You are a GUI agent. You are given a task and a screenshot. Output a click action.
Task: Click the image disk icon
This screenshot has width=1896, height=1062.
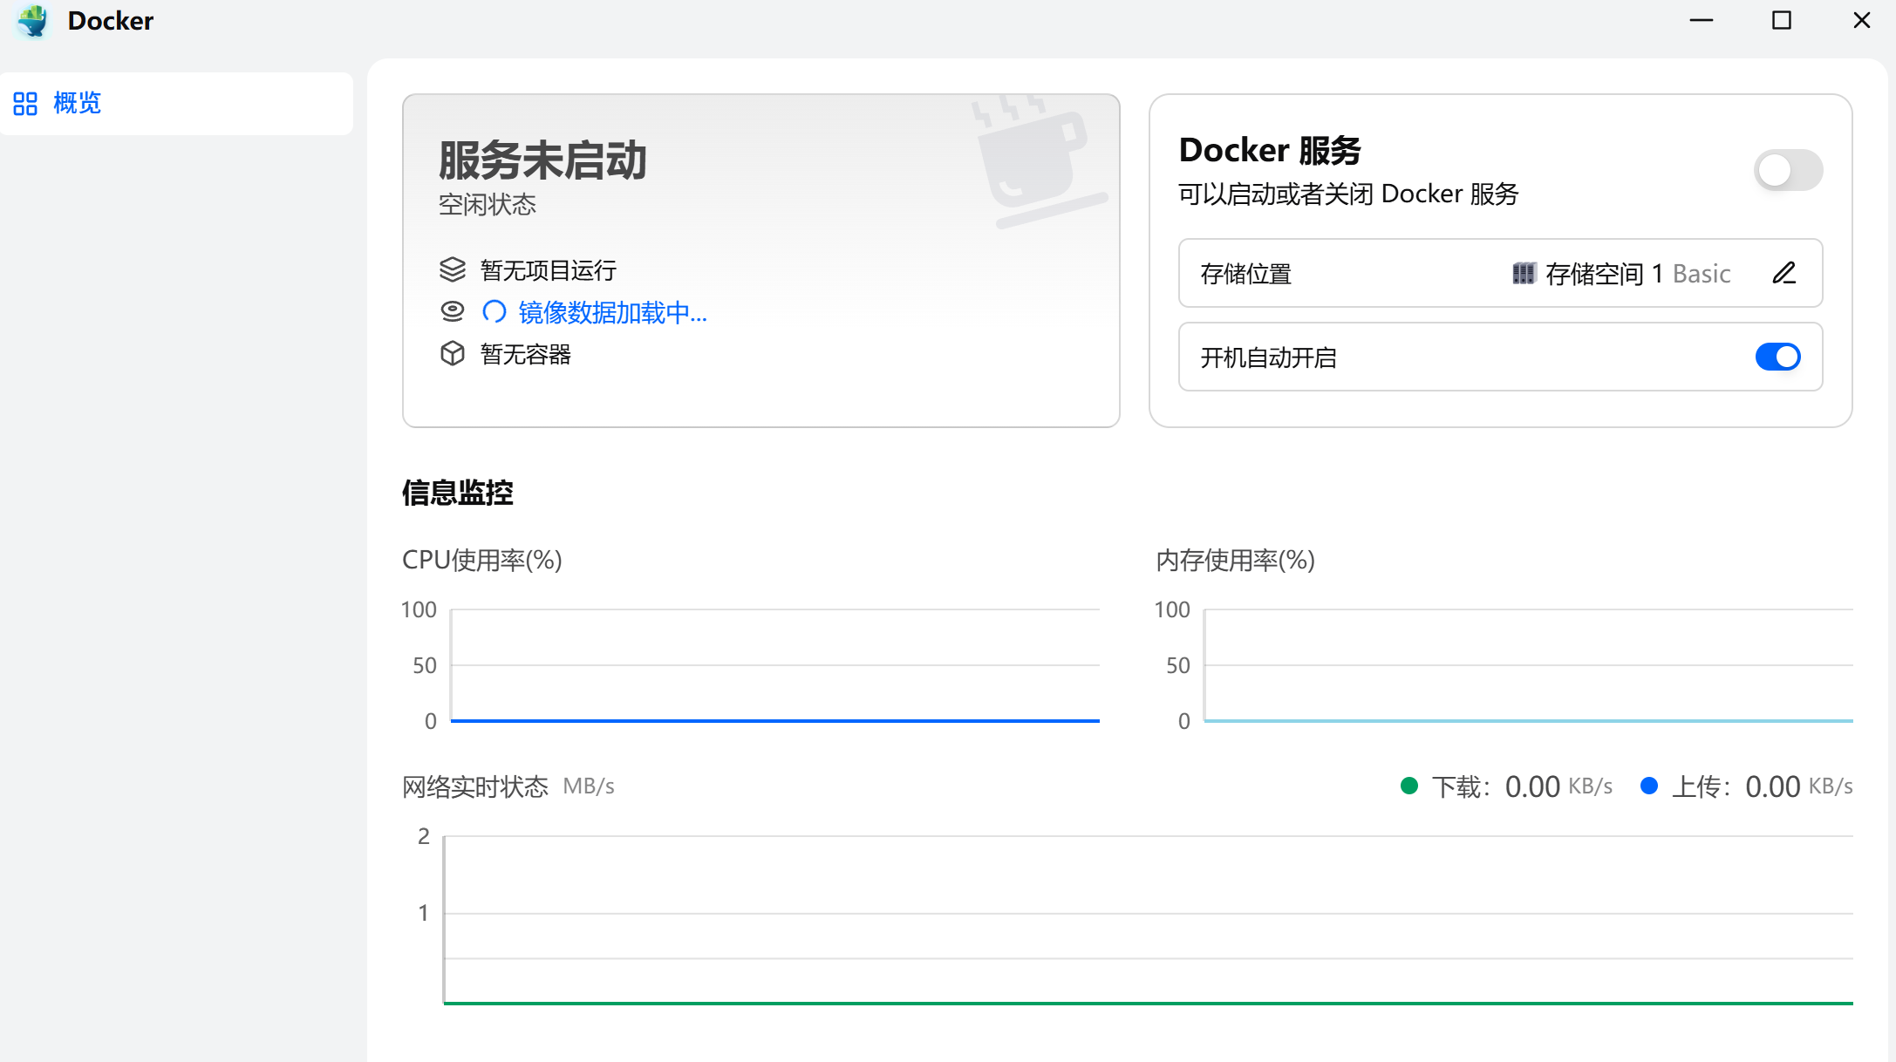point(452,311)
